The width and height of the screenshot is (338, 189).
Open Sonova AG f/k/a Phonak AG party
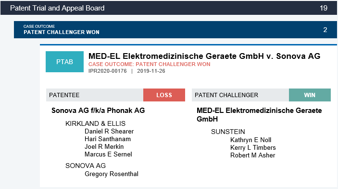point(98,111)
